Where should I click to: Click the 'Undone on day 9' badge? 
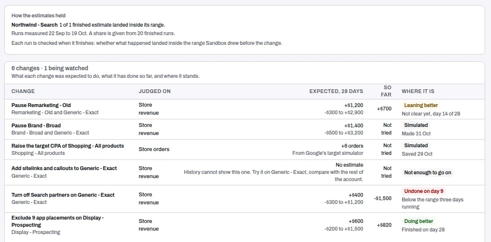tap(424, 191)
